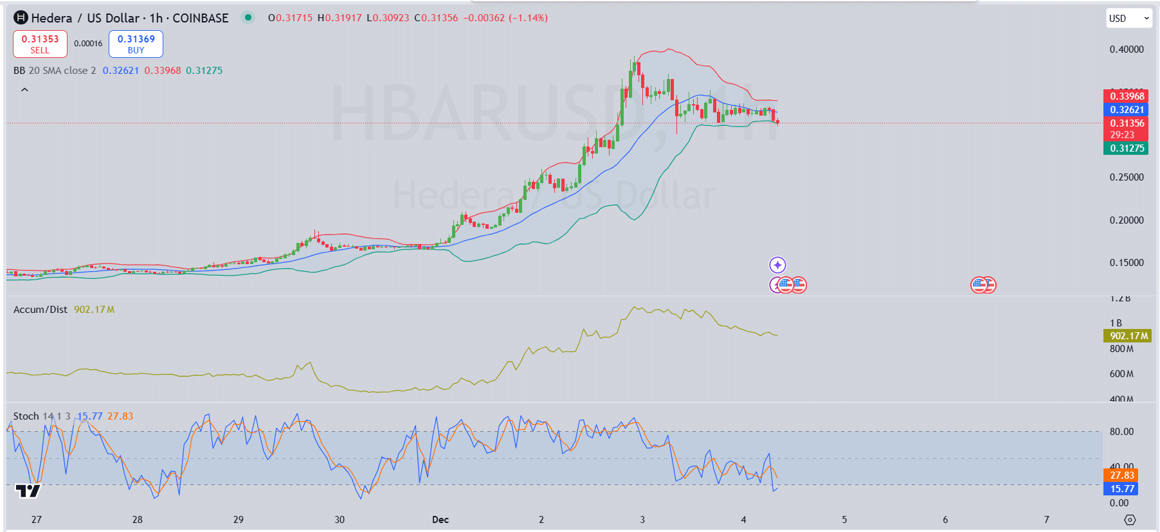Click the red 0.33968 price axis label
The width and height of the screenshot is (1160, 532).
pyautogui.click(x=1127, y=96)
